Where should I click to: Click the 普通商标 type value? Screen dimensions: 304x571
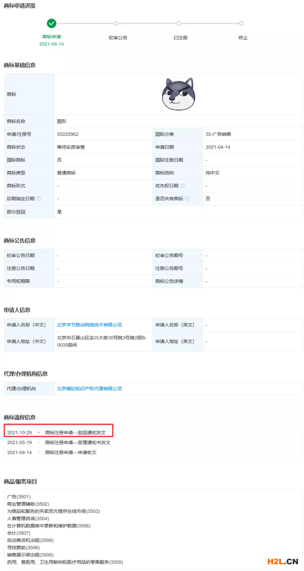click(x=66, y=173)
